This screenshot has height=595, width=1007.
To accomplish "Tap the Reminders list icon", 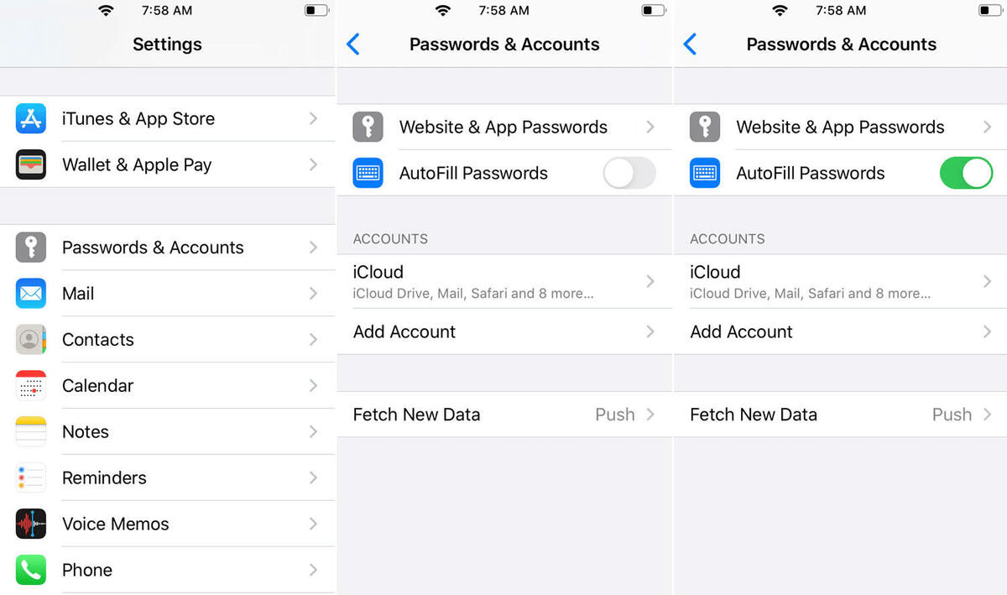I will (31, 478).
